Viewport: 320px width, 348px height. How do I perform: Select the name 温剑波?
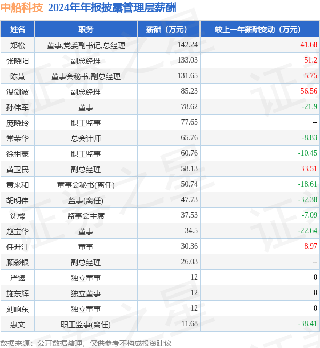(x=18, y=92)
